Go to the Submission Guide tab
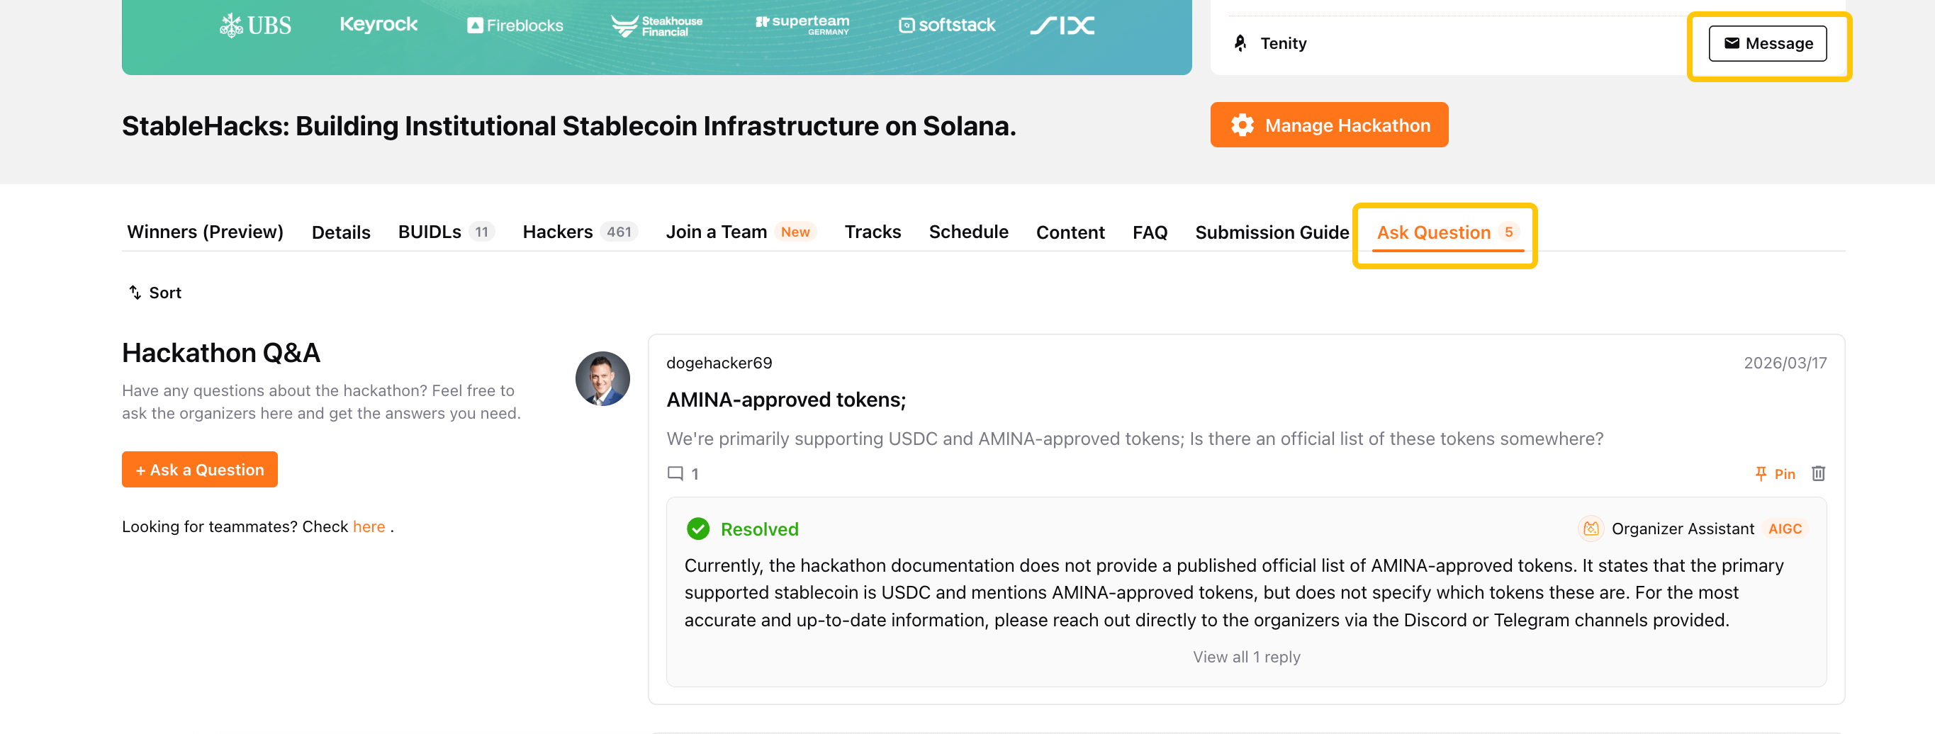 tap(1272, 232)
